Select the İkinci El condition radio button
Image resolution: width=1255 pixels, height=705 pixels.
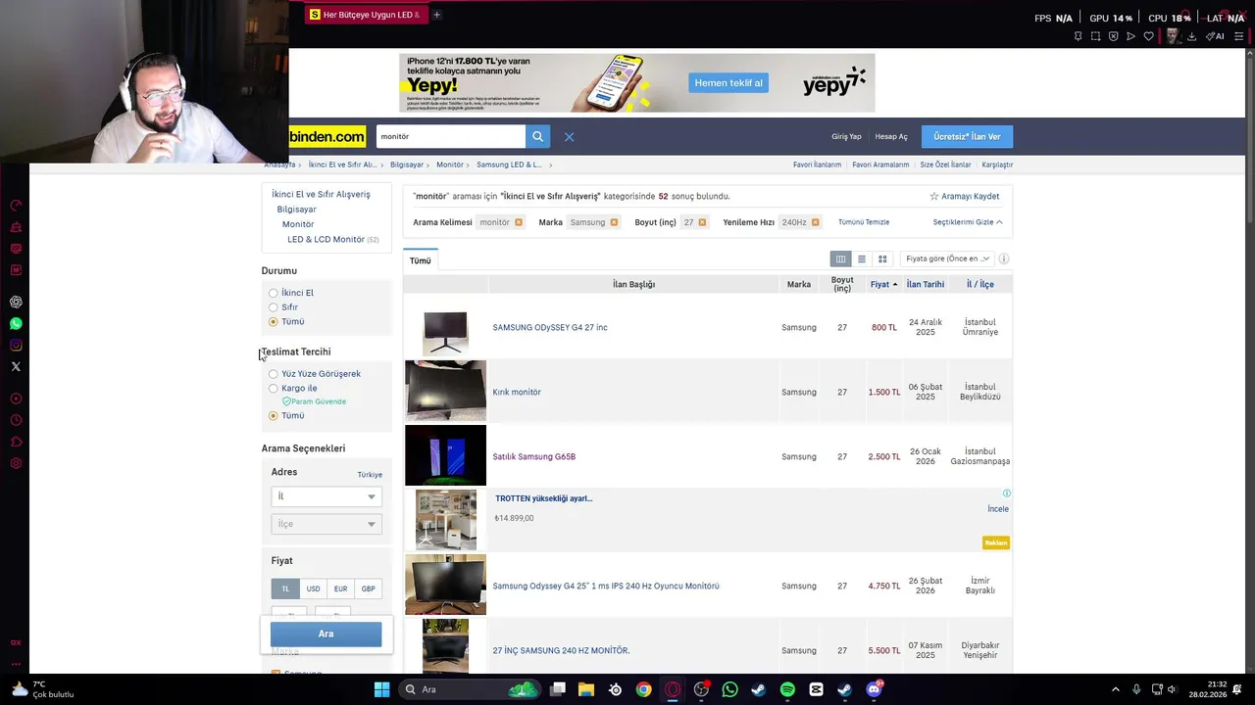[x=274, y=293]
